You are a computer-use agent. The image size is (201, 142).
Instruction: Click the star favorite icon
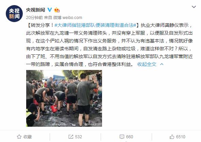[x=19, y=137]
